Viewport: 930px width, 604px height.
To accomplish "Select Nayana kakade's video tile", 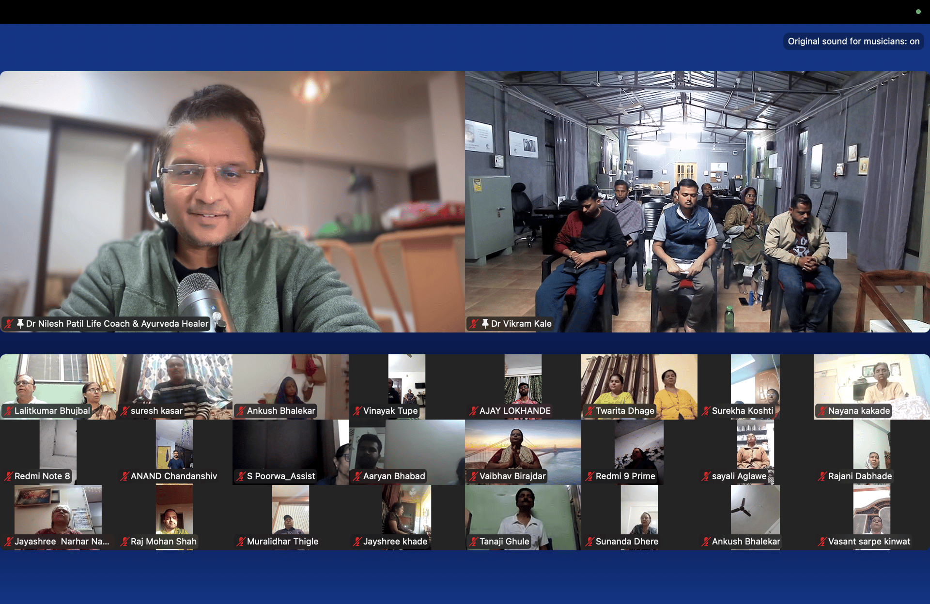I will click(x=872, y=382).
